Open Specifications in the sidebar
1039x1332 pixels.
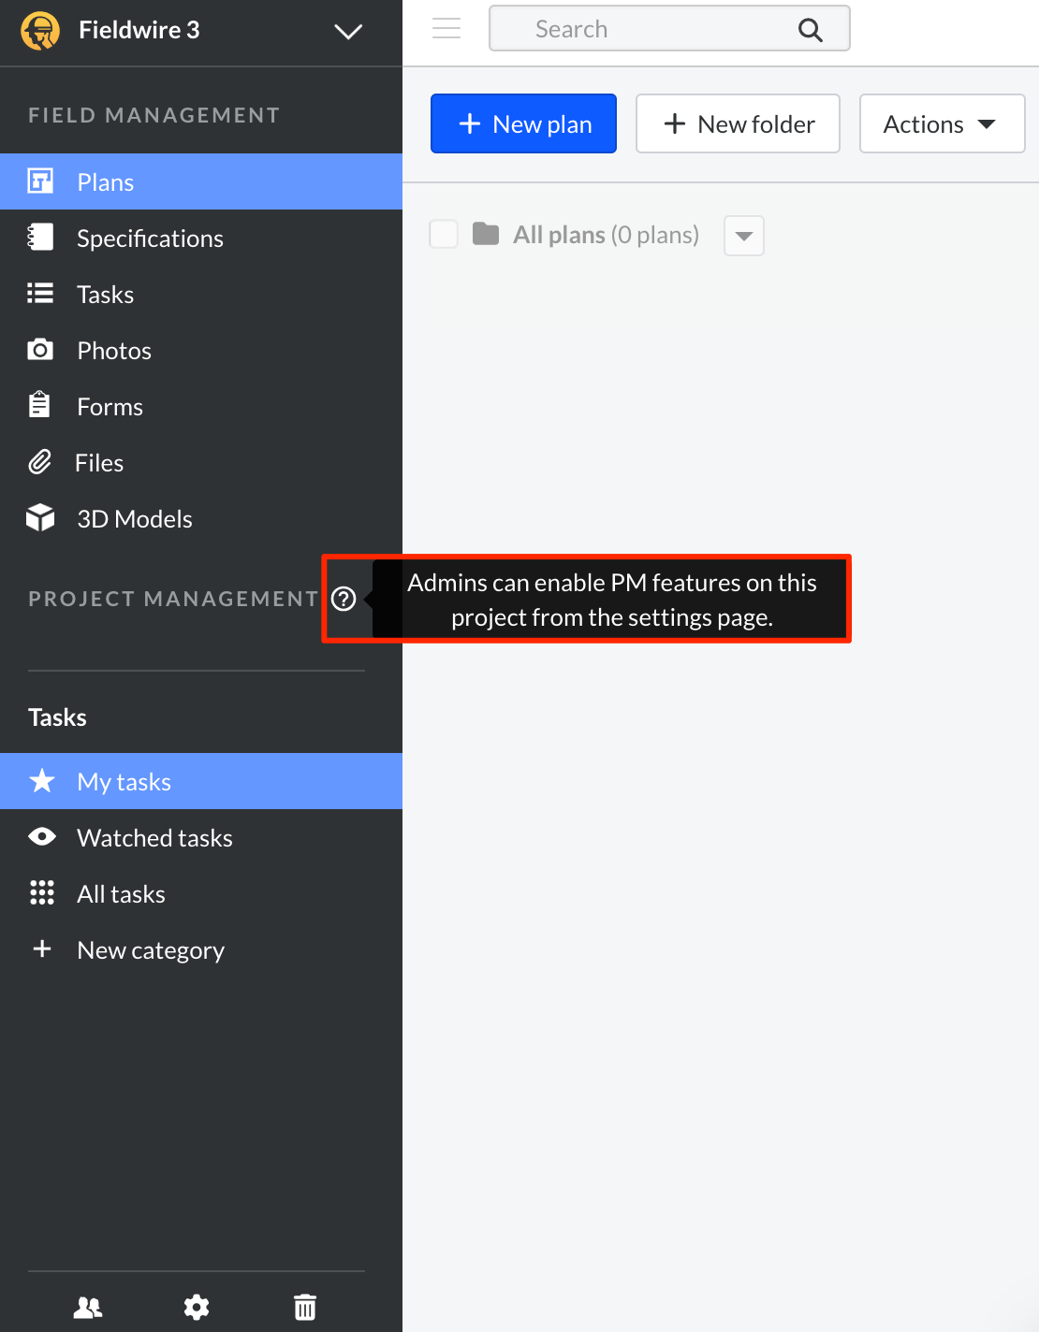pyautogui.click(x=150, y=239)
